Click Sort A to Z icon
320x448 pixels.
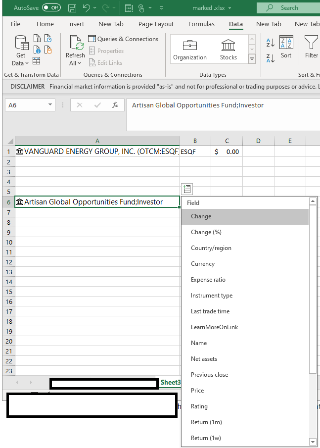(x=271, y=43)
